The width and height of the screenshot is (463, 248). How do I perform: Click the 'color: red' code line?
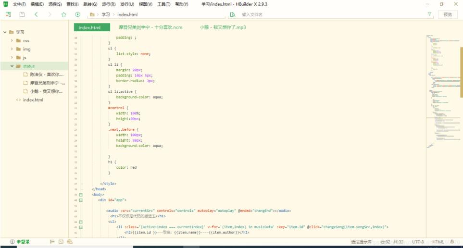pyautogui.click(x=126, y=167)
